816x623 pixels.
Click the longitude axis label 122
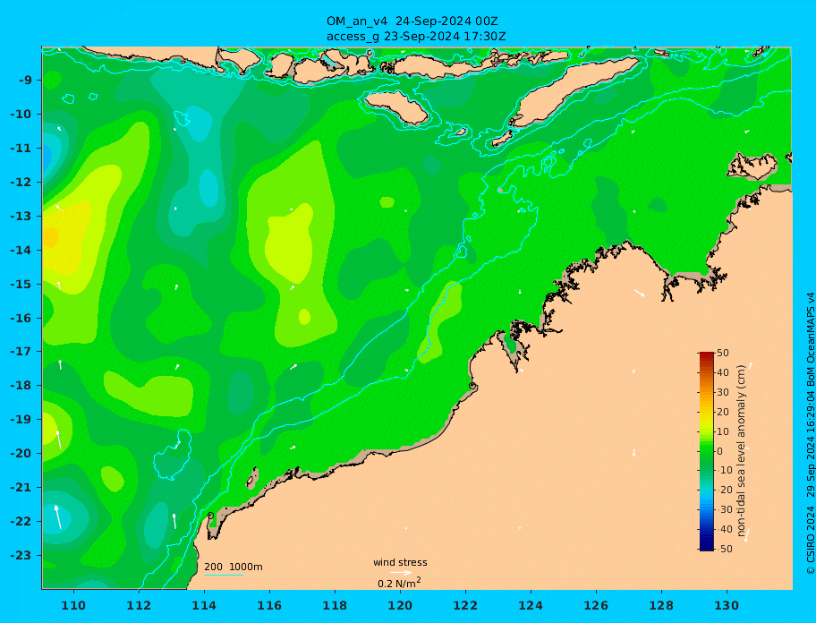465,605
